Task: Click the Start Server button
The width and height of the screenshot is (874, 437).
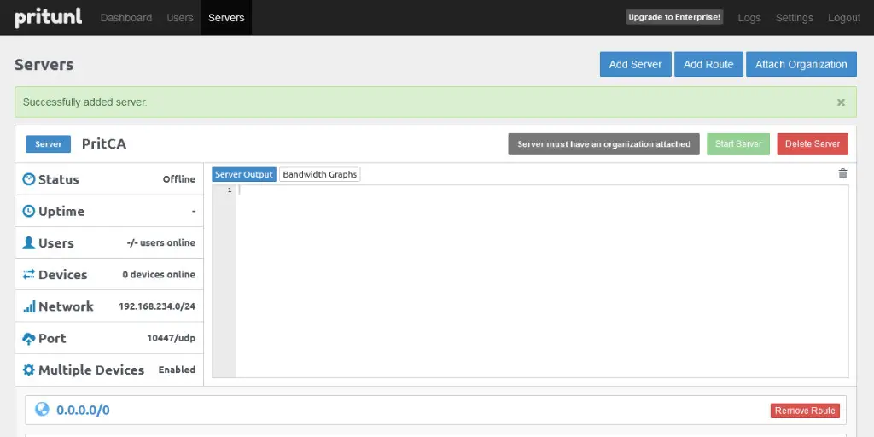Action: pyautogui.click(x=738, y=143)
